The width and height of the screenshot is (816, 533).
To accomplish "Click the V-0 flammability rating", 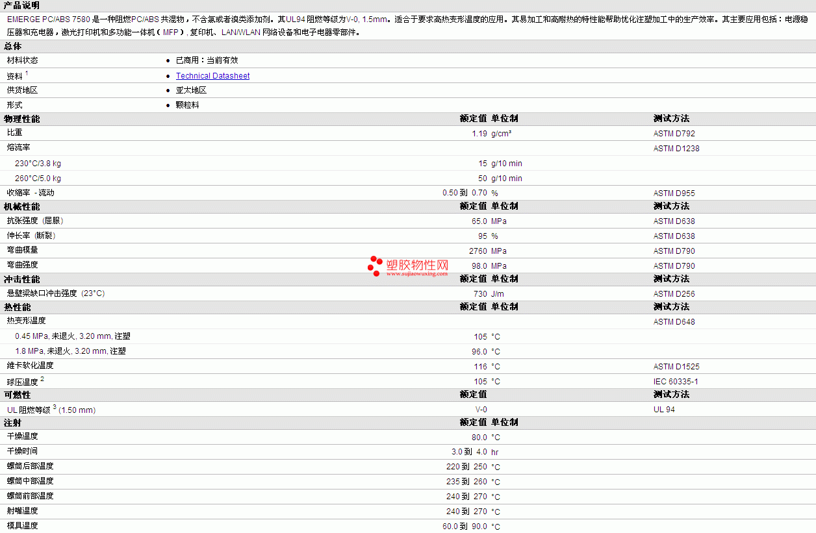I will pyautogui.click(x=481, y=410).
